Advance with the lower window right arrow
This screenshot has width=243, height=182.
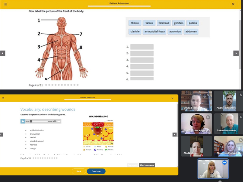pyautogui.click(x=174, y=134)
